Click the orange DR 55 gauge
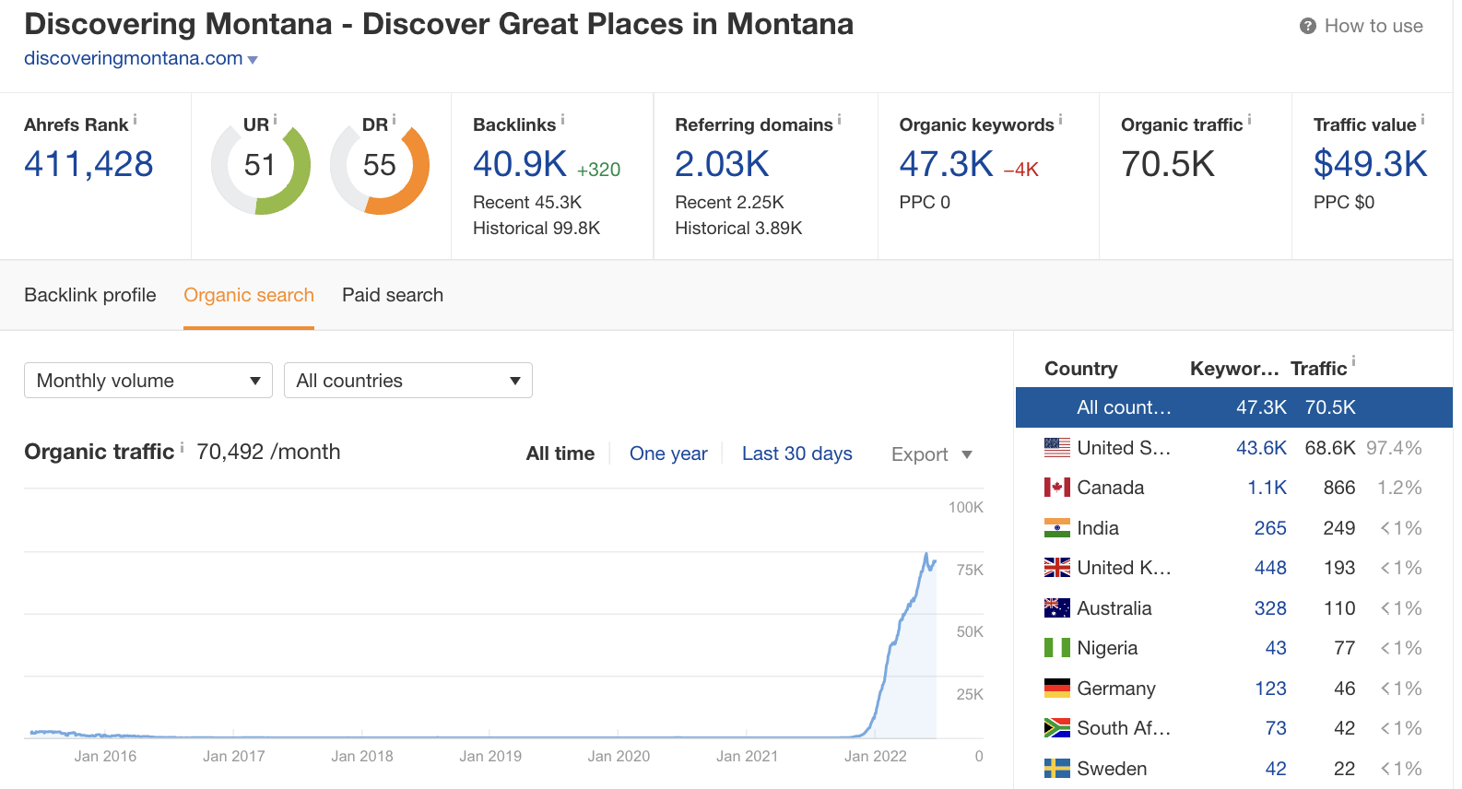This screenshot has height=789, width=1462. point(380,166)
